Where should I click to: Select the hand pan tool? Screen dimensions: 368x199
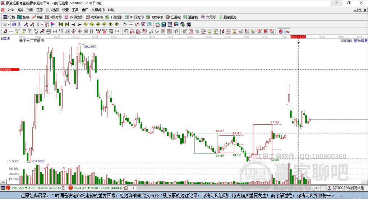pyautogui.click(x=125, y=24)
